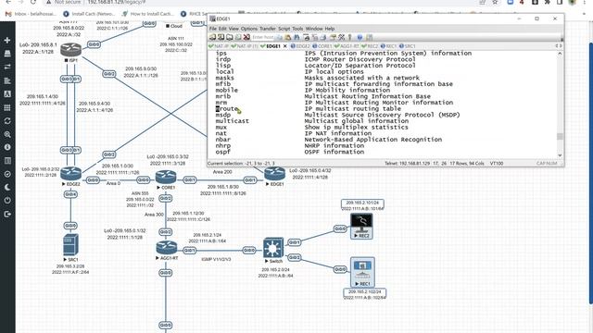Click terminal scrollbar up arrow

560,54
